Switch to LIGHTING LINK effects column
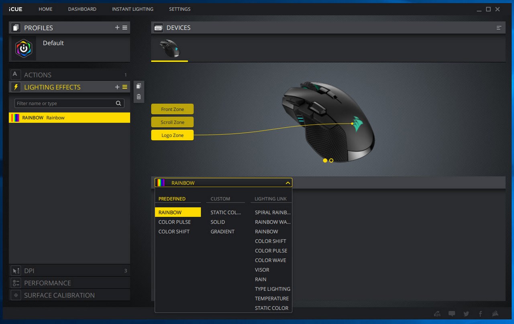This screenshot has width=514, height=324. point(271,199)
